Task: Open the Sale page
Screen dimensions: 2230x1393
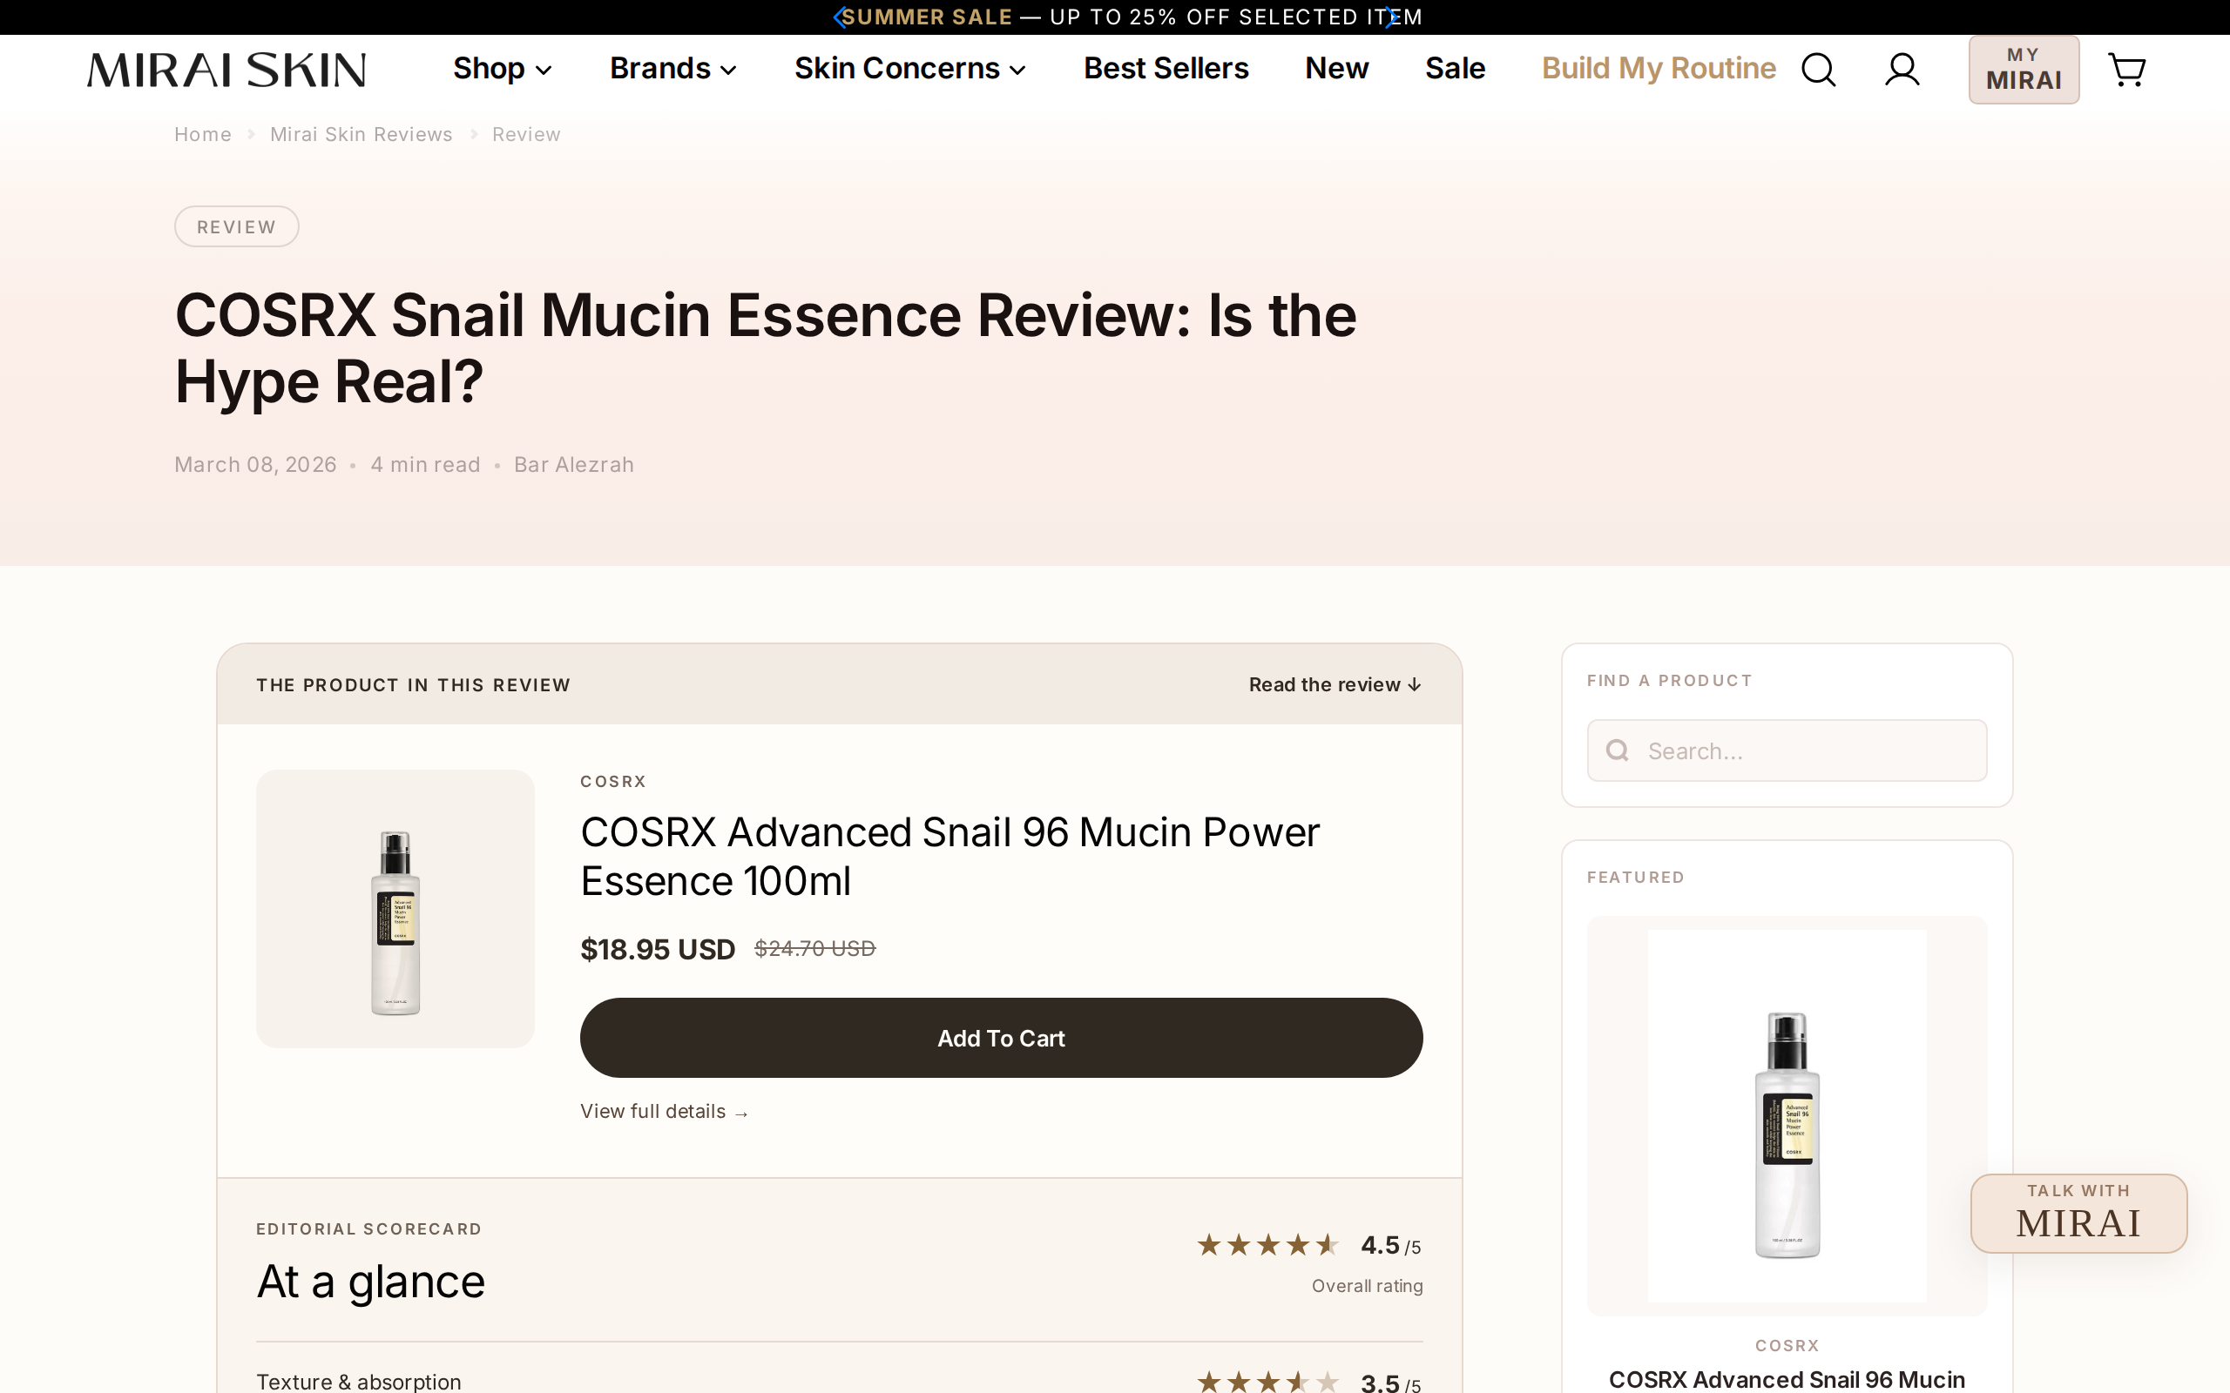Action: click(x=1455, y=69)
